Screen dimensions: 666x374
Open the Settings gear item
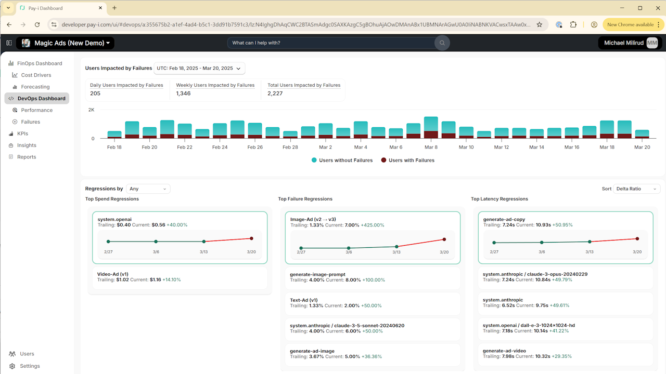click(x=24, y=366)
